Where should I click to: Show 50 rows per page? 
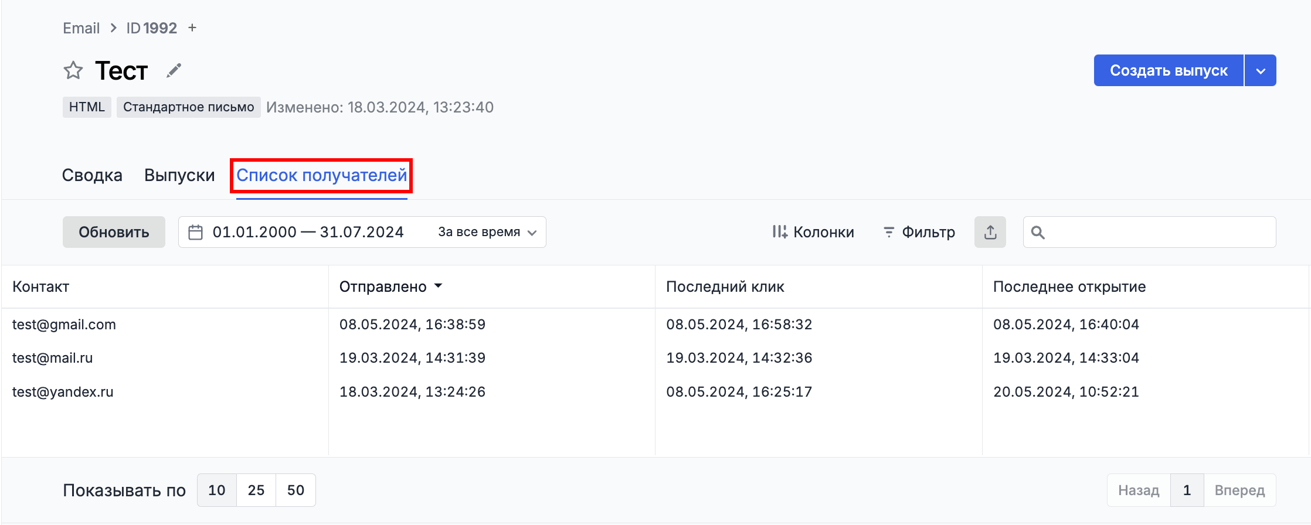[296, 490]
